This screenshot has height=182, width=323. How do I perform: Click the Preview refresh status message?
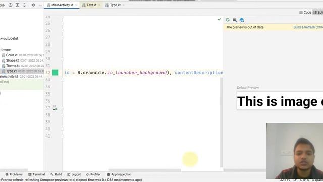[71, 180]
